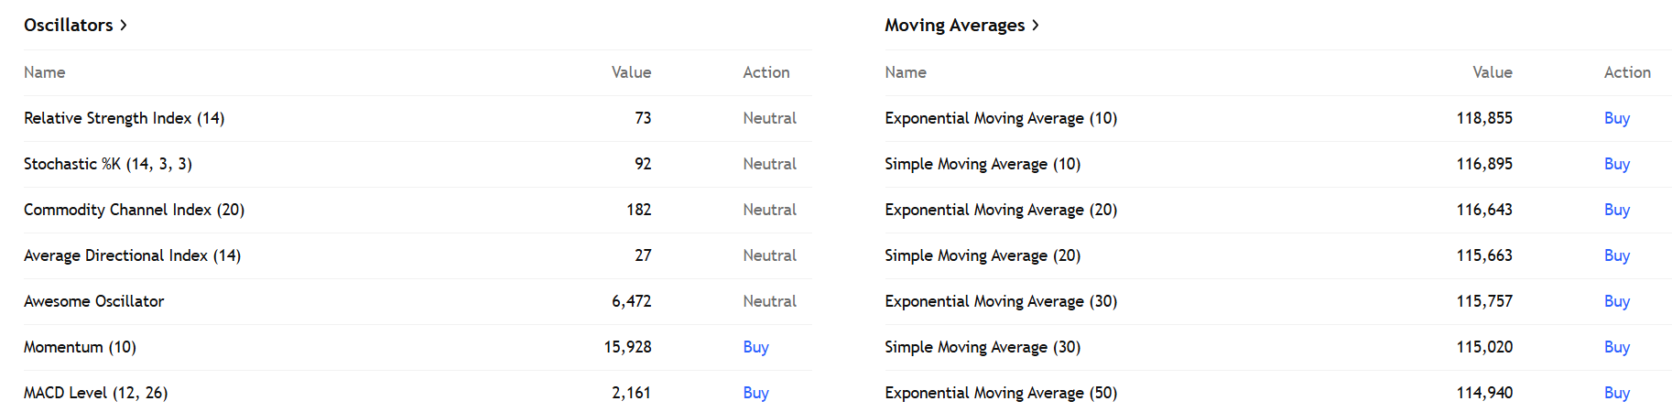The image size is (1672, 412).
Task: Select Exponential Moving Average (50) name
Action: click(x=1001, y=393)
